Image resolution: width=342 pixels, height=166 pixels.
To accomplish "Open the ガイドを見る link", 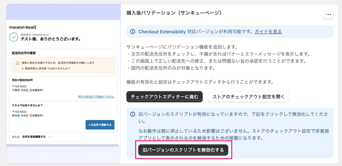I will coord(268,32).
